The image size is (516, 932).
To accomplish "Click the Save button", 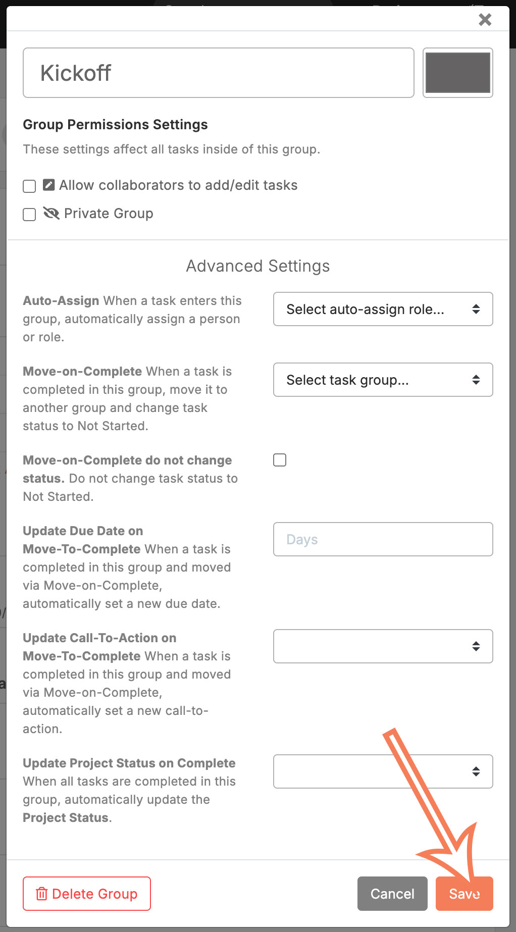I will (x=464, y=894).
